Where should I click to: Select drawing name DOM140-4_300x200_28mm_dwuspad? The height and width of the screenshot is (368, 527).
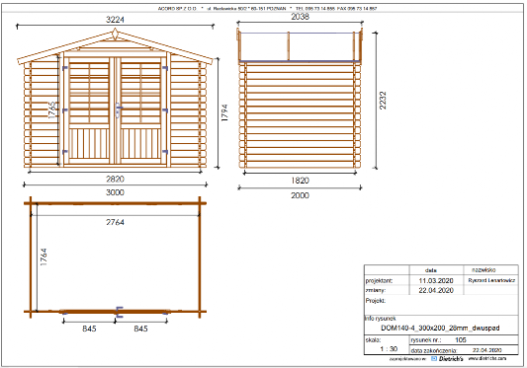440,329
